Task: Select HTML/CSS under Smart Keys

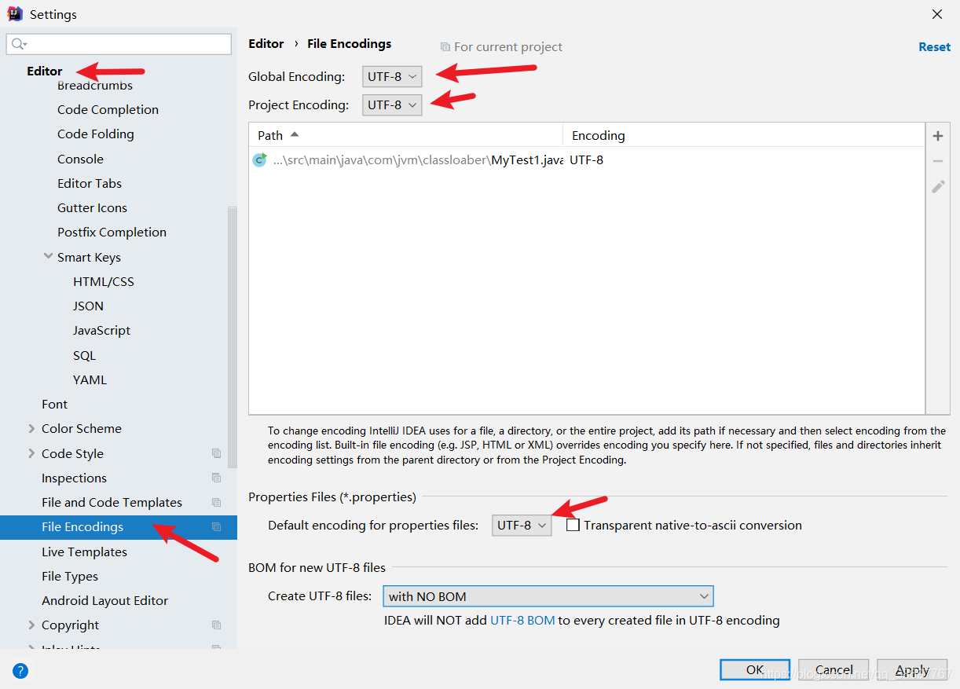Action: (104, 281)
